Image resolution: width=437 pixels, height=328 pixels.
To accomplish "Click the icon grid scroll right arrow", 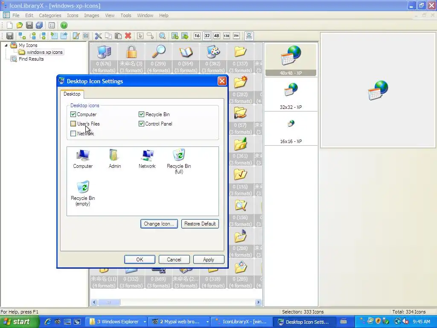I will [258, 302].
